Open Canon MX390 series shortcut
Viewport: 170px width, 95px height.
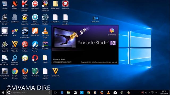click(x=5, y=60)
